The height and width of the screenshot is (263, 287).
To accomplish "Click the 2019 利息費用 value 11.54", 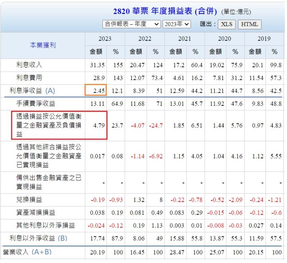I will click(x=256, y=78).
